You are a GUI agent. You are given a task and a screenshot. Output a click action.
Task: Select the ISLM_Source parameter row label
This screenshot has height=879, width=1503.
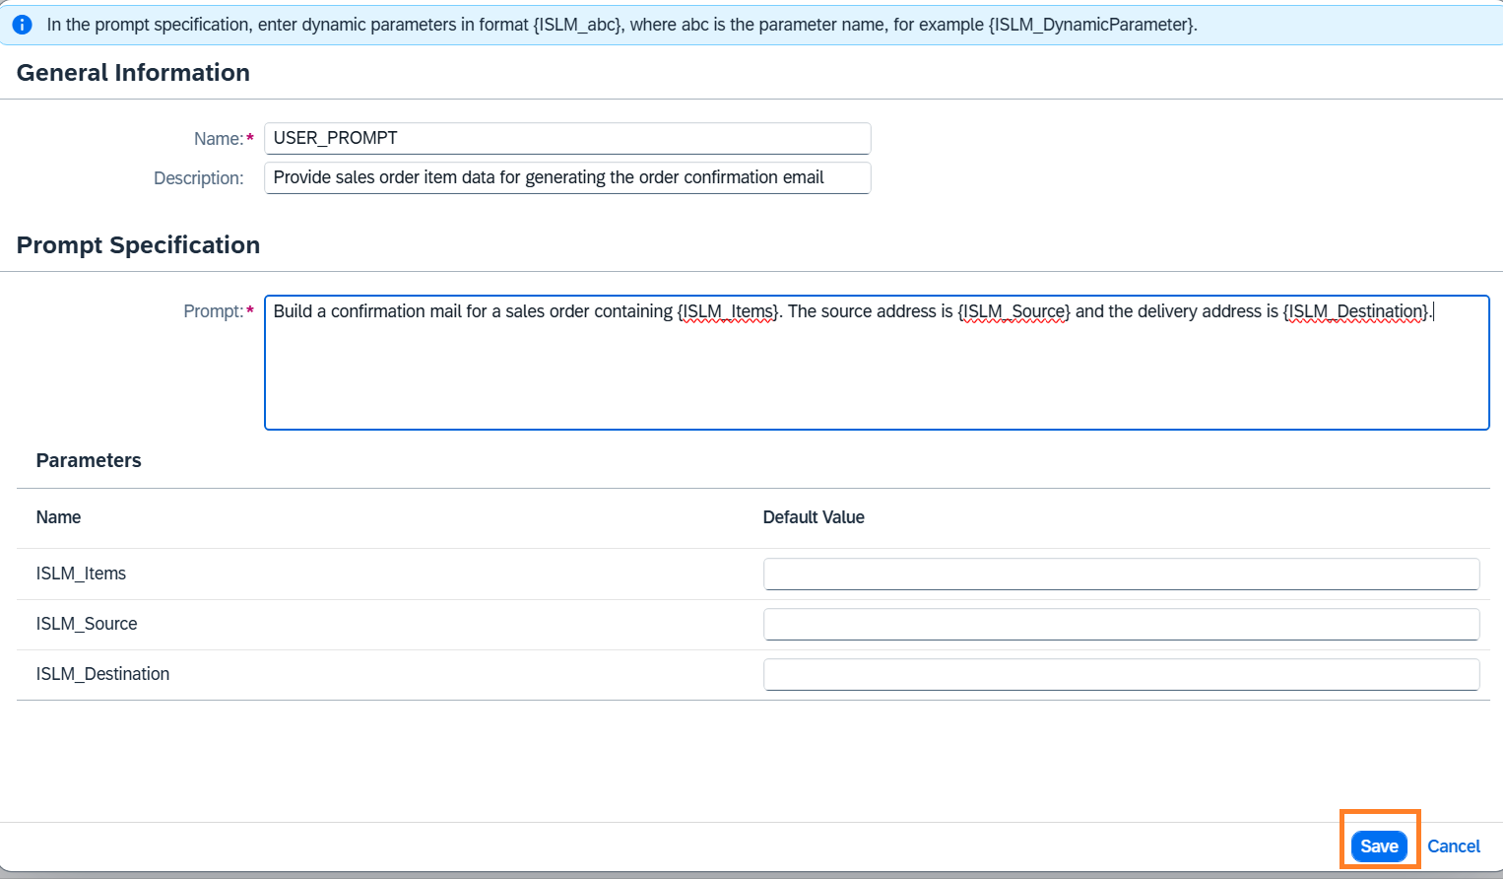tap(87, 624)
